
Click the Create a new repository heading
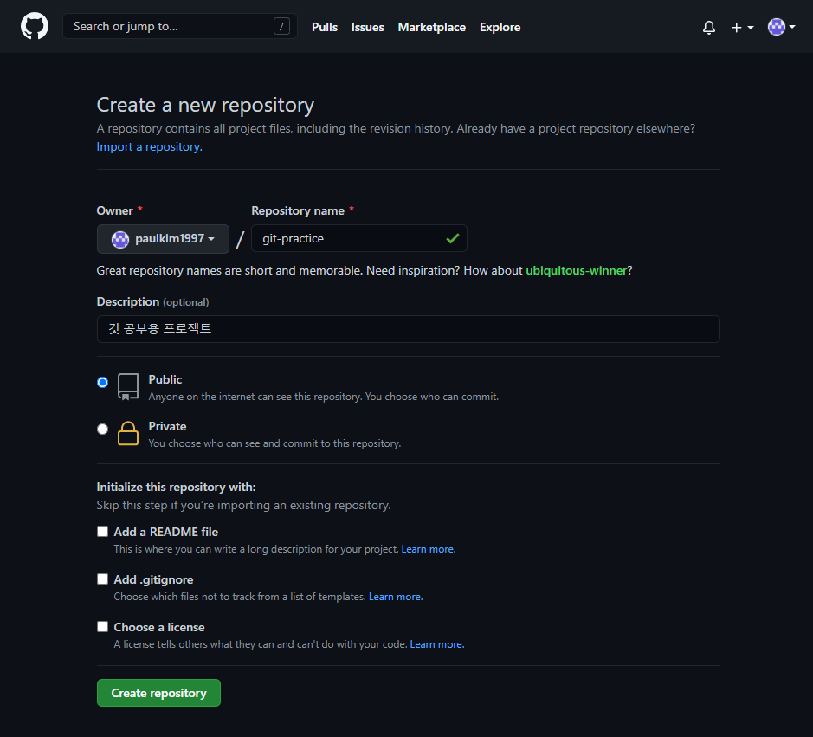coord(205,105)
